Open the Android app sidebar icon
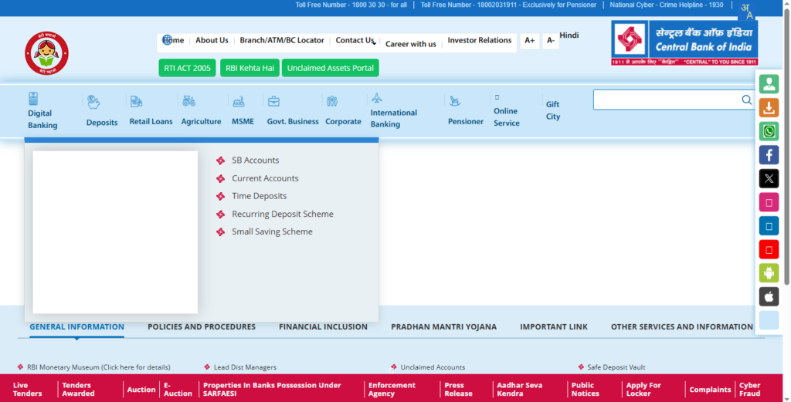Screen dimensions: 791x402 pos(769,273)
